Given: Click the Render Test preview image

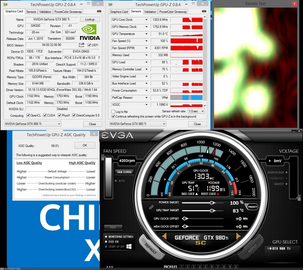Looking at the screenshot, I should tap(255, 68).
